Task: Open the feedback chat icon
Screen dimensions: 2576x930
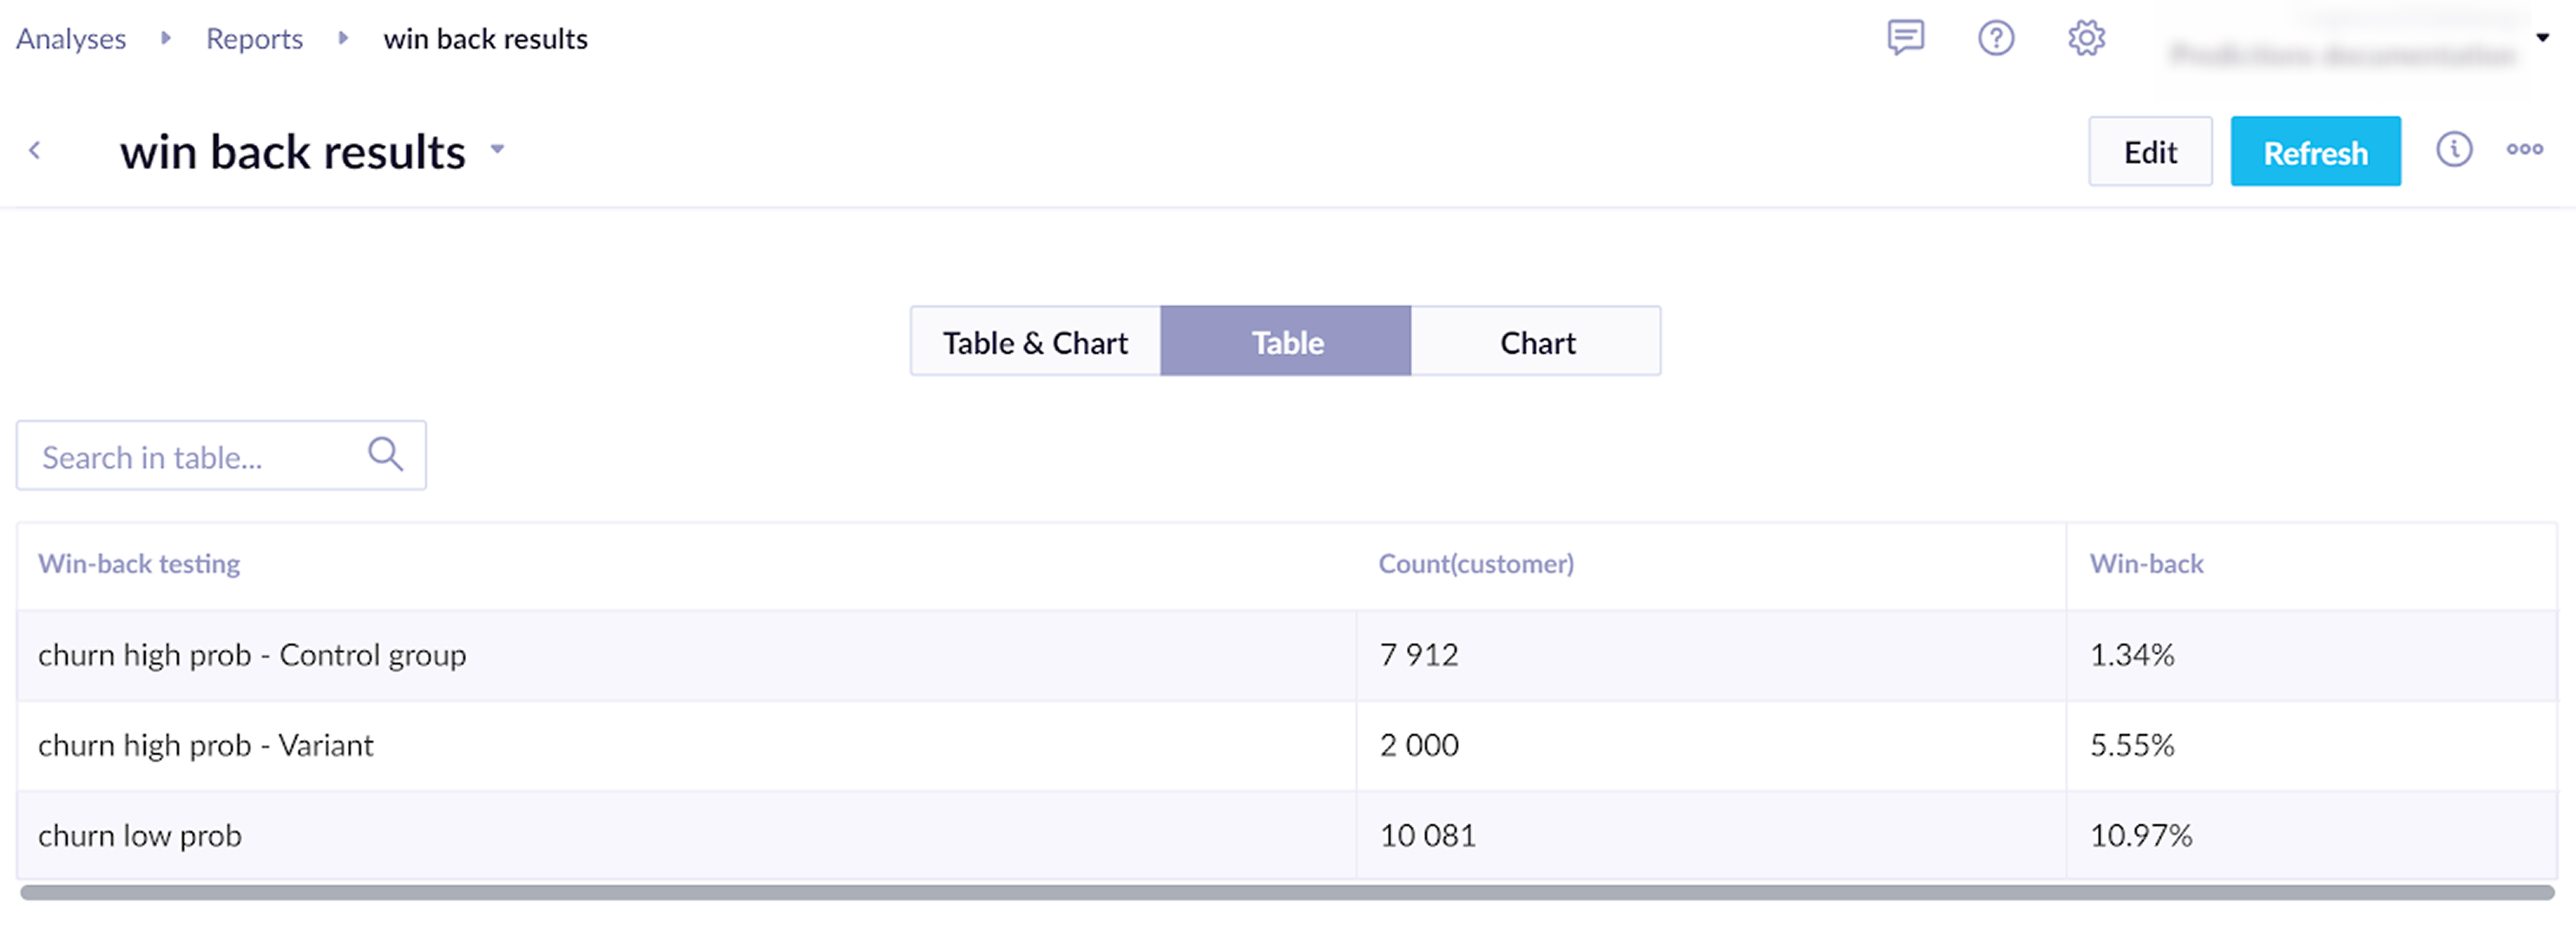Action: tap(1903, 38)
